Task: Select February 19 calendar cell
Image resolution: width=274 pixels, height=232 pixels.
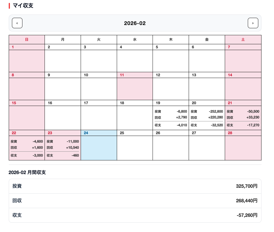Action: [x=171, y=115]
